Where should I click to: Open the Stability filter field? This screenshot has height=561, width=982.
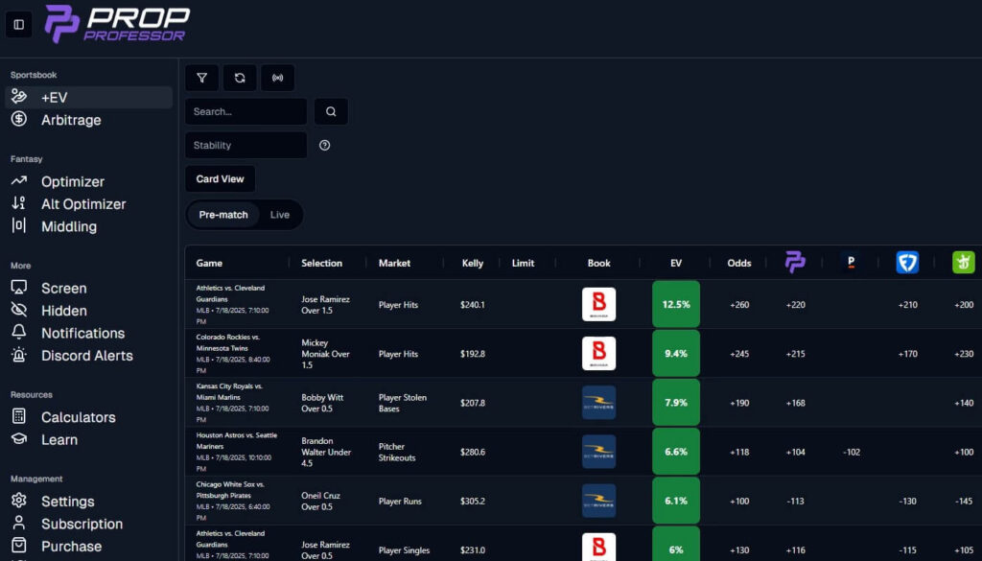pyautogui.click(x=245, y=145)
